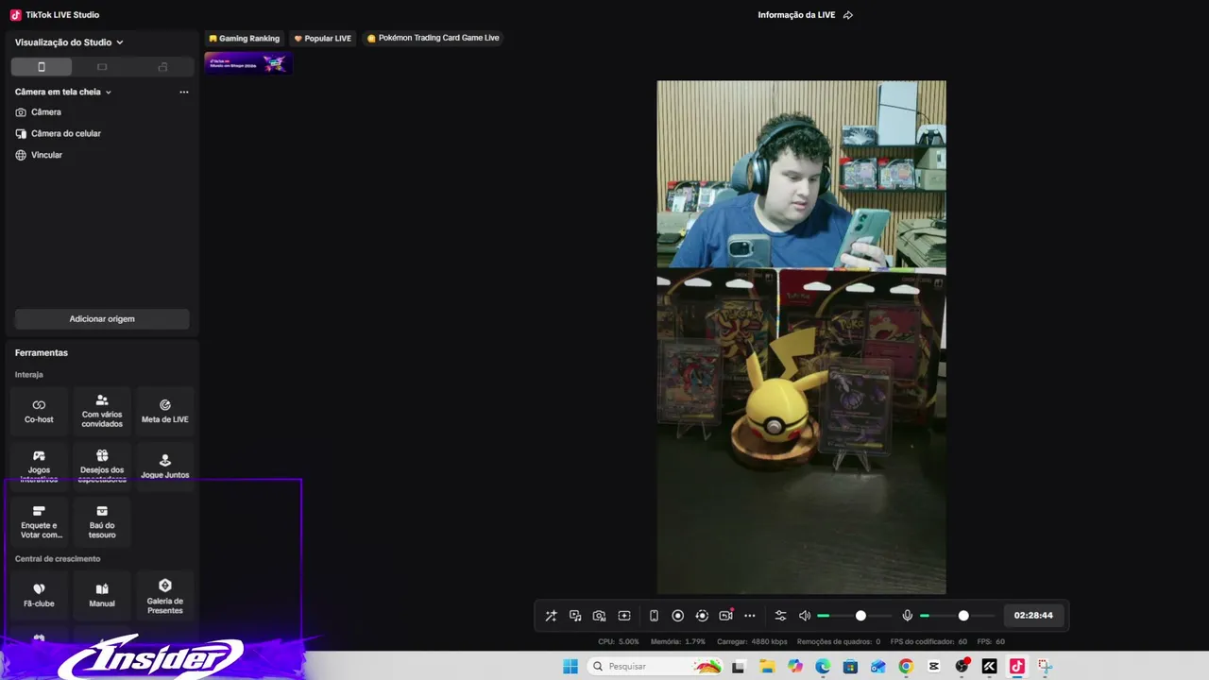1209x680 pixels.
Task: Open the Galeria de Presentes tool
Action: (165, 595)
